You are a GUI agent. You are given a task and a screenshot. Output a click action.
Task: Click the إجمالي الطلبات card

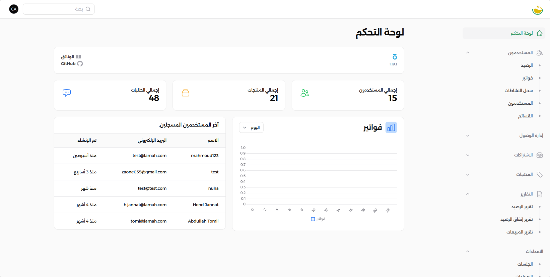tap(110, 95)
